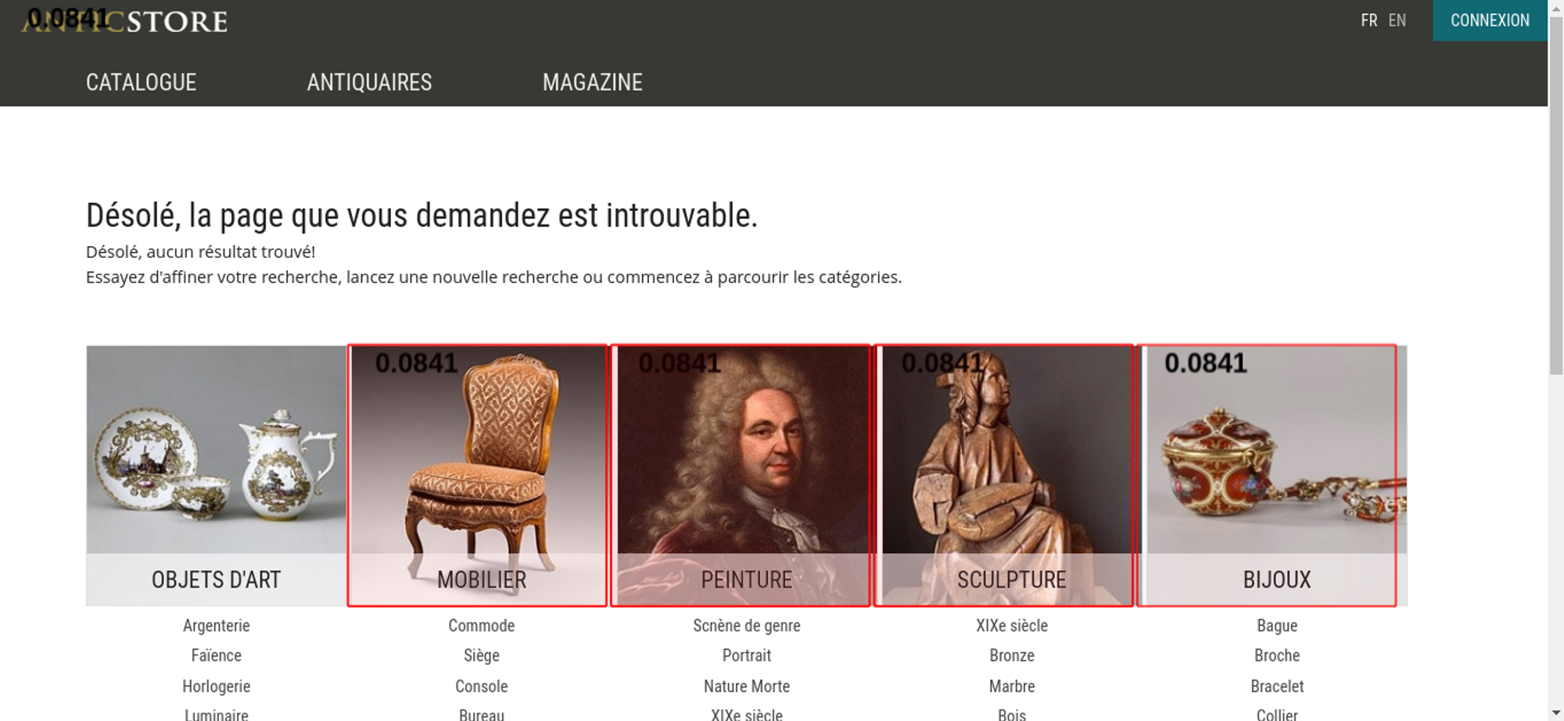
Task: Open the Scène de genre link
Action: pos(746,626)
